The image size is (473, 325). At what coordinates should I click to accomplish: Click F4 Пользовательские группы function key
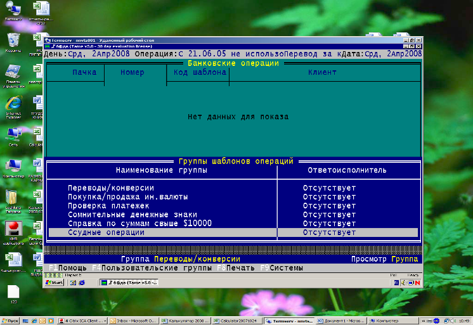pos(152,268)
